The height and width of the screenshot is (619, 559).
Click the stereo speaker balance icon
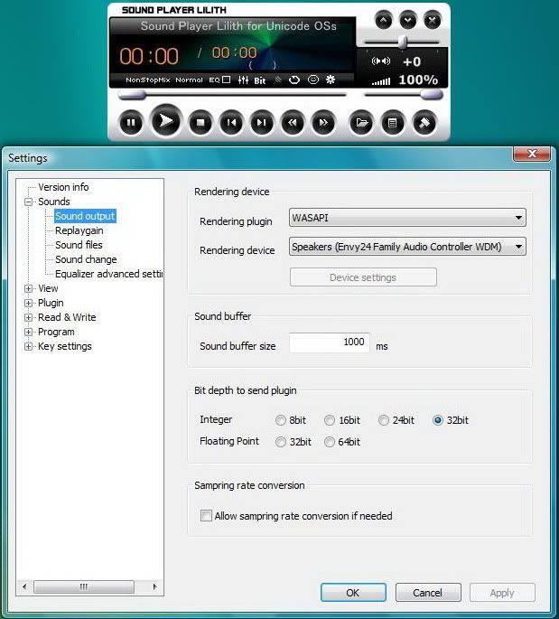pyautogui.click(x=381, y=61)
